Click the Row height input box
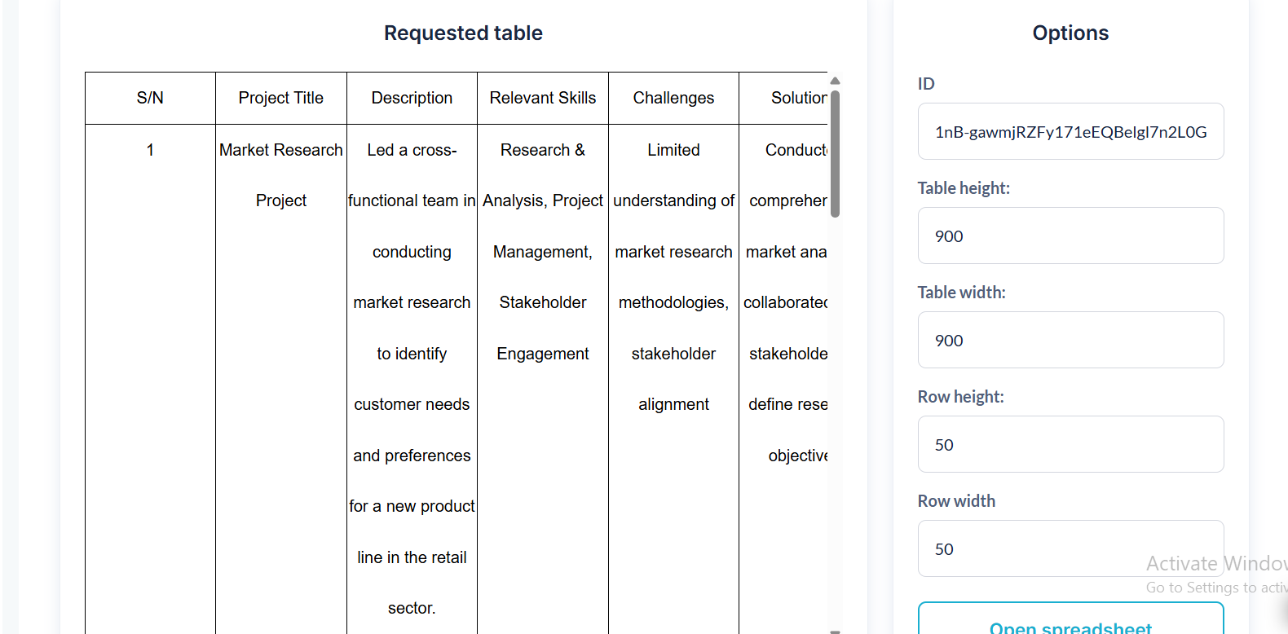 point(1070,445)
